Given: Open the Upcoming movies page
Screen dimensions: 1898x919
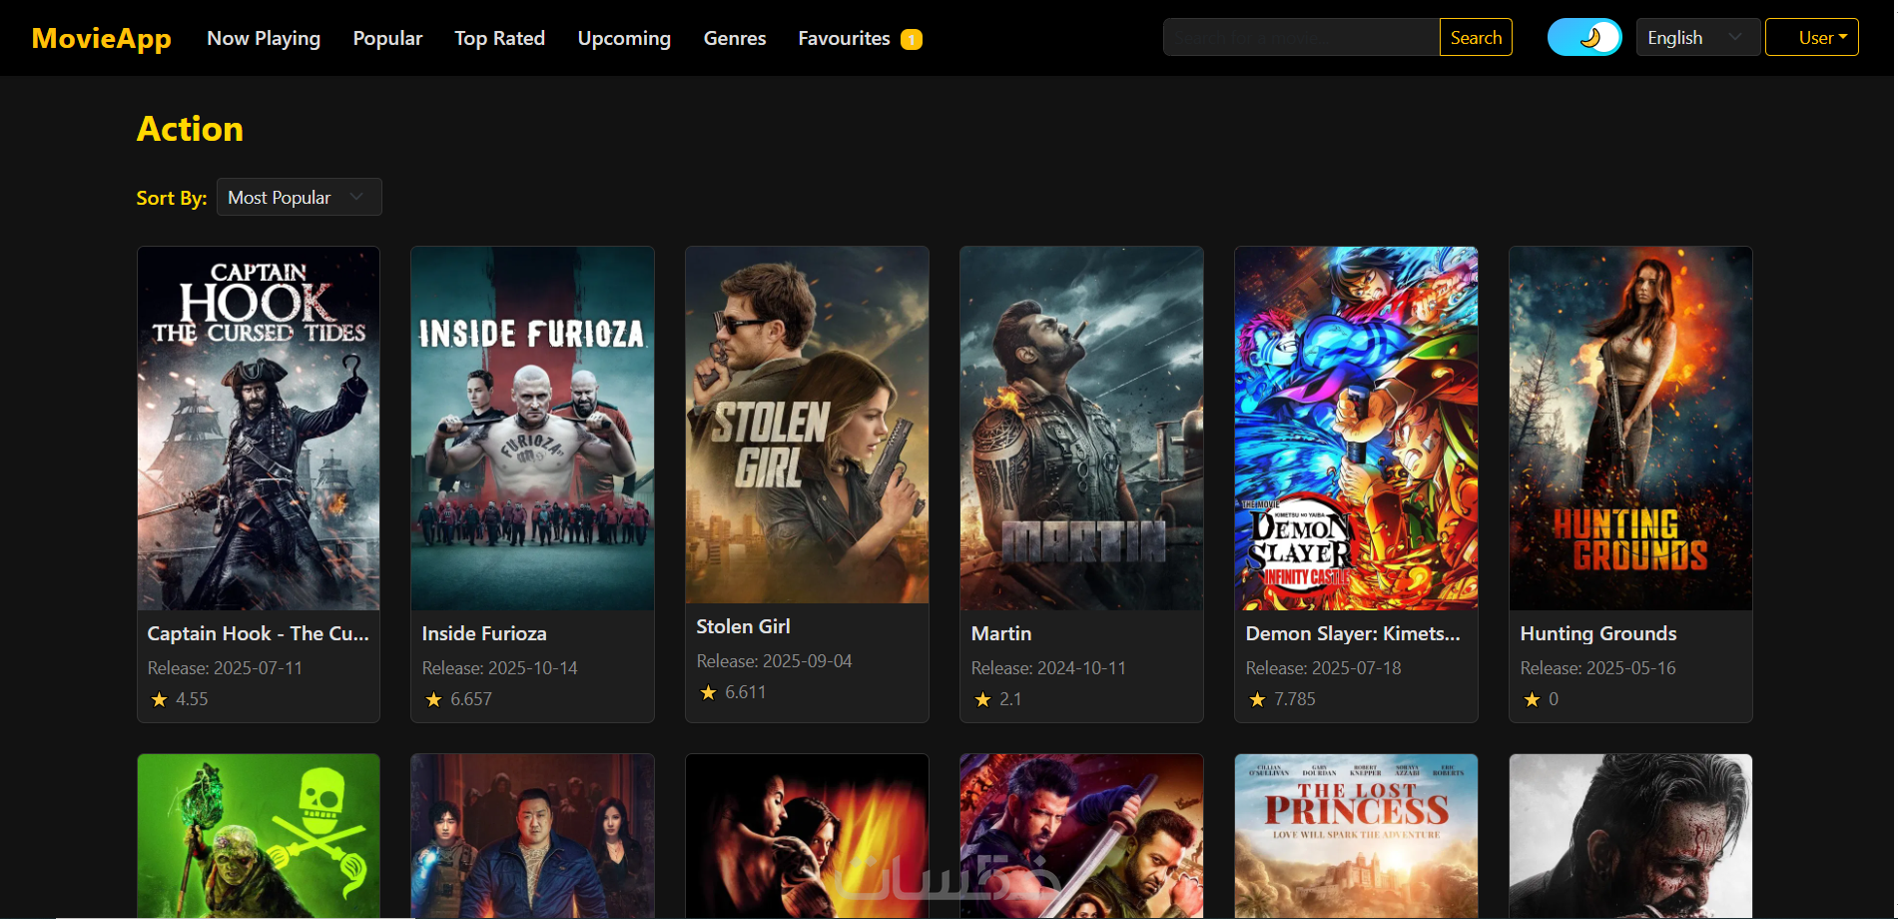Looking at the screenshot, I should pyautogui.click(x=624, y=38).
